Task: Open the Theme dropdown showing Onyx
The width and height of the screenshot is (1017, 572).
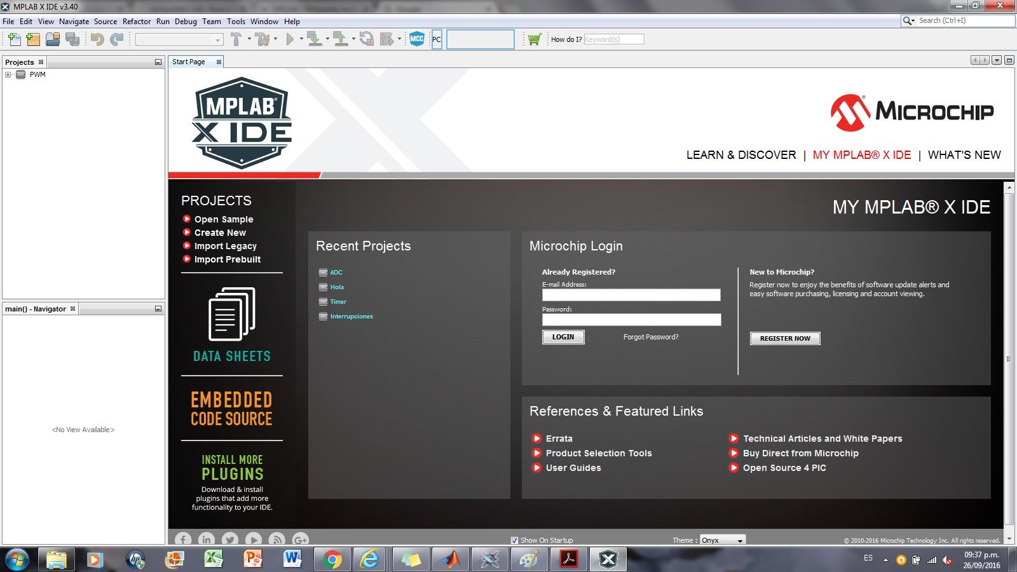Action: (x=722, y=540)
